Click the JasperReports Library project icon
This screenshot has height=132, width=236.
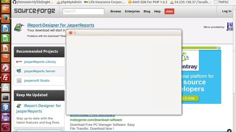pos(19,62)
